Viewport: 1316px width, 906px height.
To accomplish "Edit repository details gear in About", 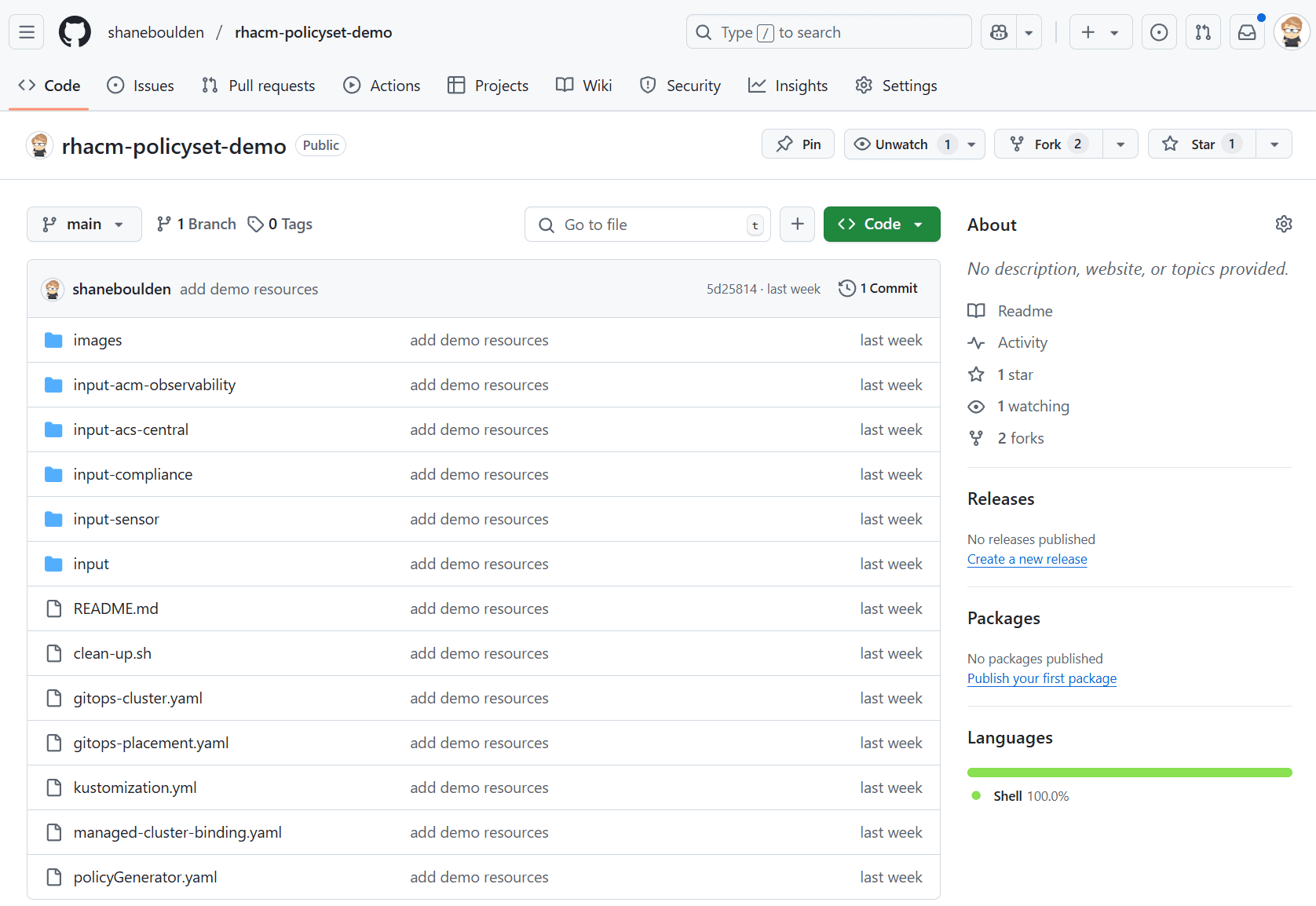I will click(x=1284, y=225).
